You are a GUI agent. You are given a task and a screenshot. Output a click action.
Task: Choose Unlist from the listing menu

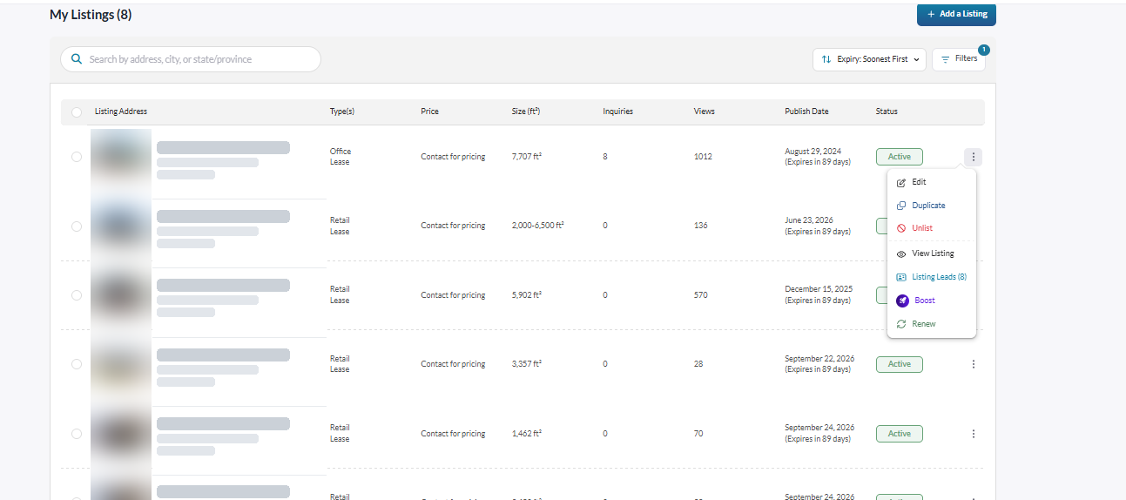pyautogui.click(x=922, y=228)
